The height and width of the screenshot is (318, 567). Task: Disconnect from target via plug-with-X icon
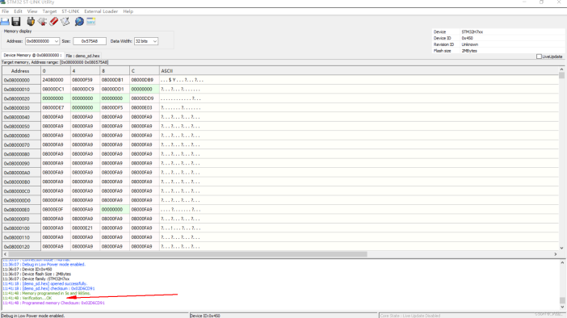click(42, 22)
